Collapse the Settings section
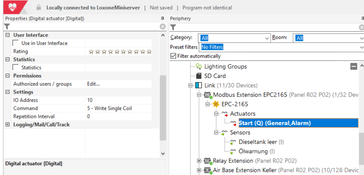This screenshot has width=364, height=175. click(8, 92)
